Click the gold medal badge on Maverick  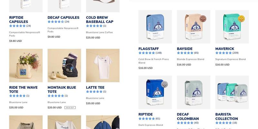pyautogui.click(x=241, y=19)
